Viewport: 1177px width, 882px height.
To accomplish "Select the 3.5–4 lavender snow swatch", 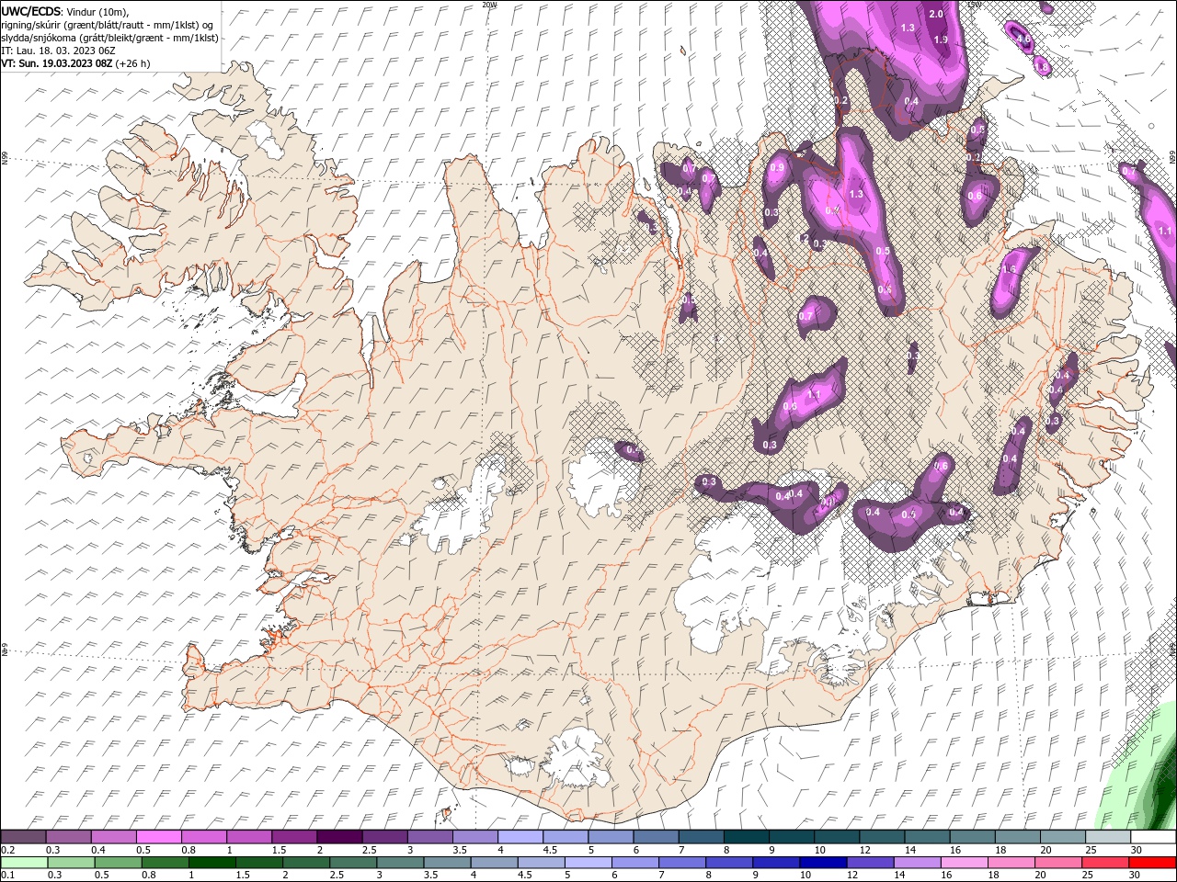I will pos(474,837).
